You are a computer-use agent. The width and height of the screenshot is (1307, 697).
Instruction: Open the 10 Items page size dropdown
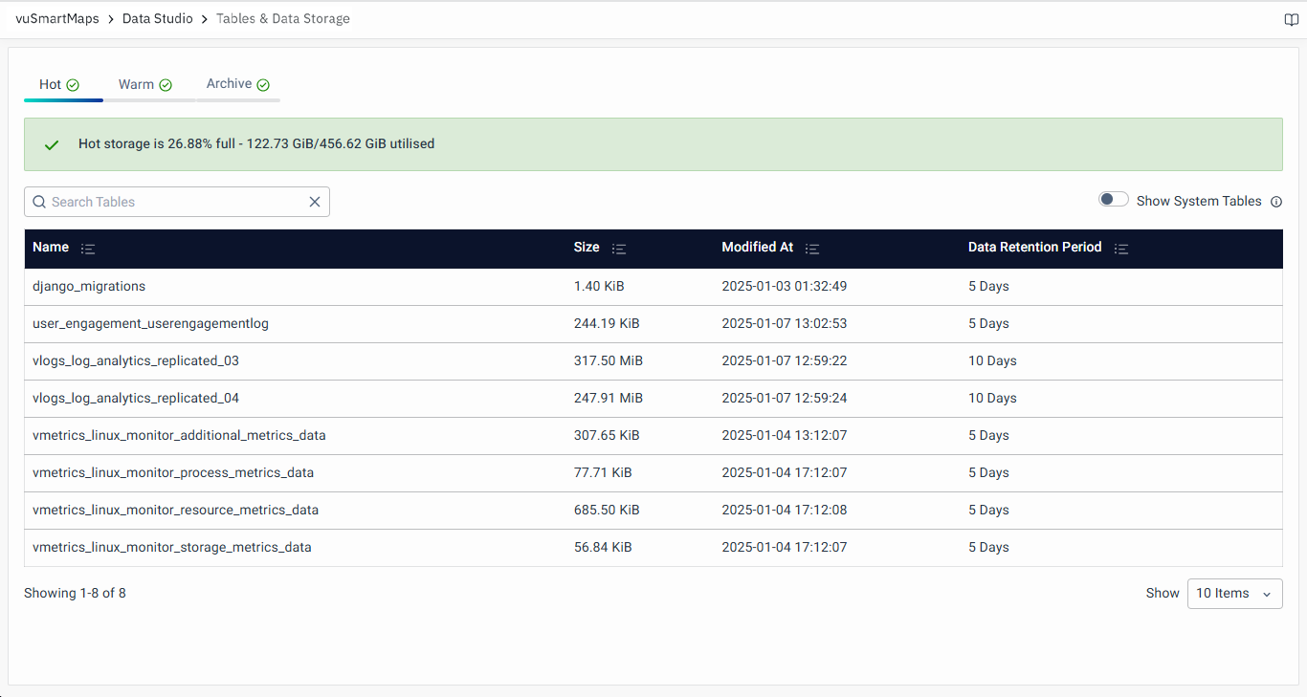click(x=1234, y=594)
